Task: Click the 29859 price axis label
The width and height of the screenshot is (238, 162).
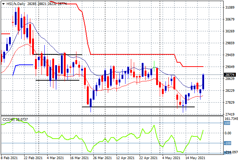Action: 230,43
